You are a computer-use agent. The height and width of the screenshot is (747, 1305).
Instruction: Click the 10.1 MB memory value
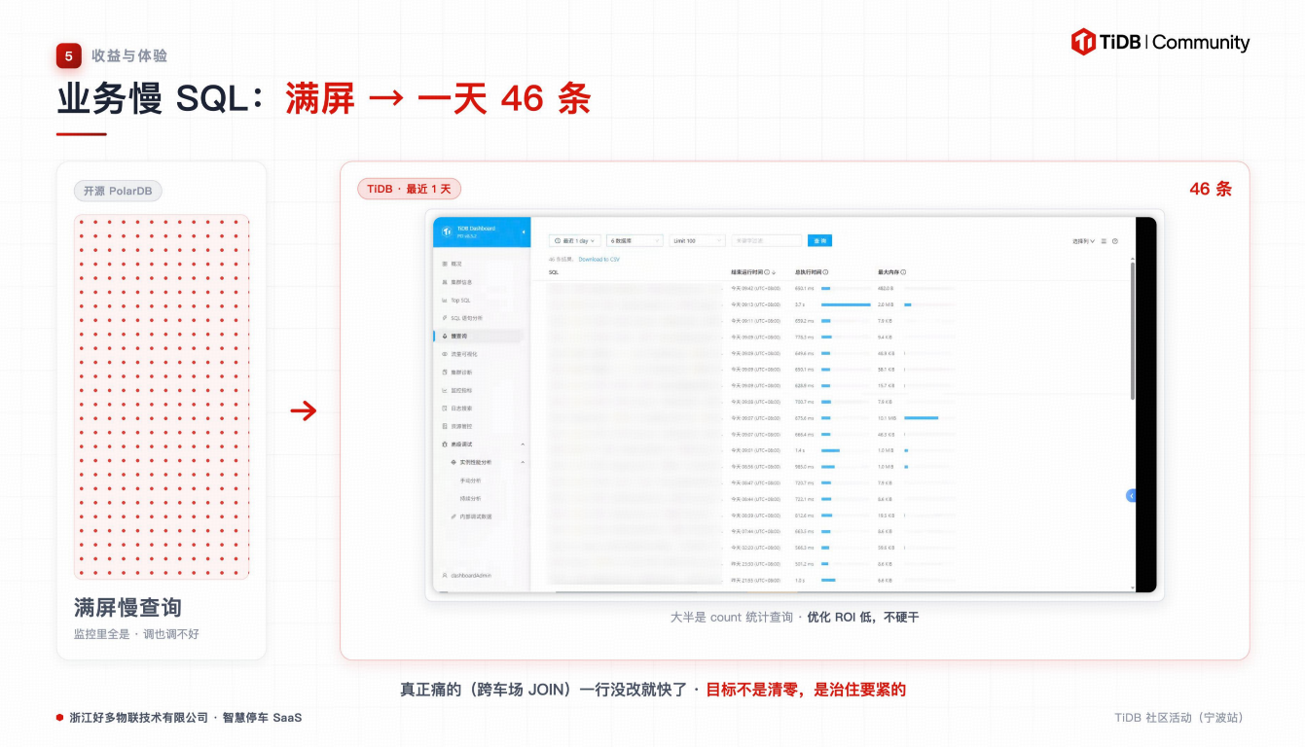tap(886, 418)
